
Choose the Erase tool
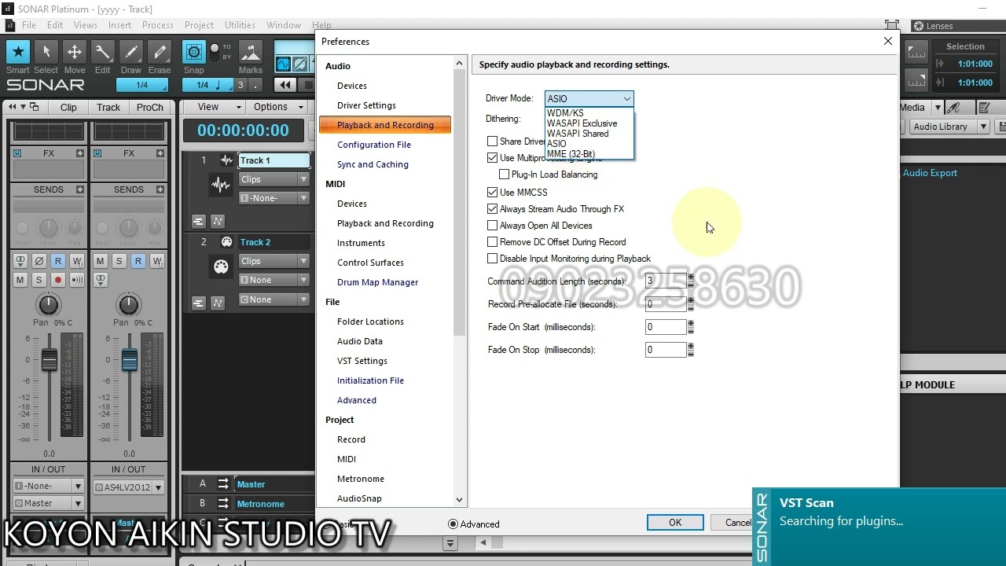(160, 52)
